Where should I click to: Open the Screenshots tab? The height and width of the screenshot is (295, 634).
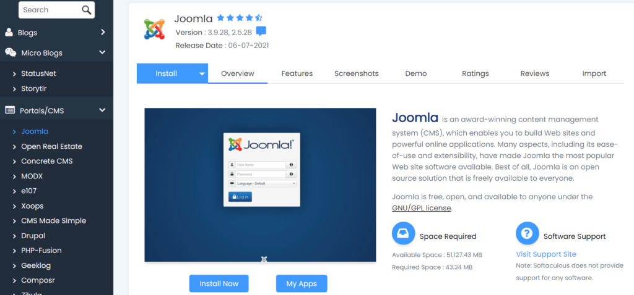point(357,73)
